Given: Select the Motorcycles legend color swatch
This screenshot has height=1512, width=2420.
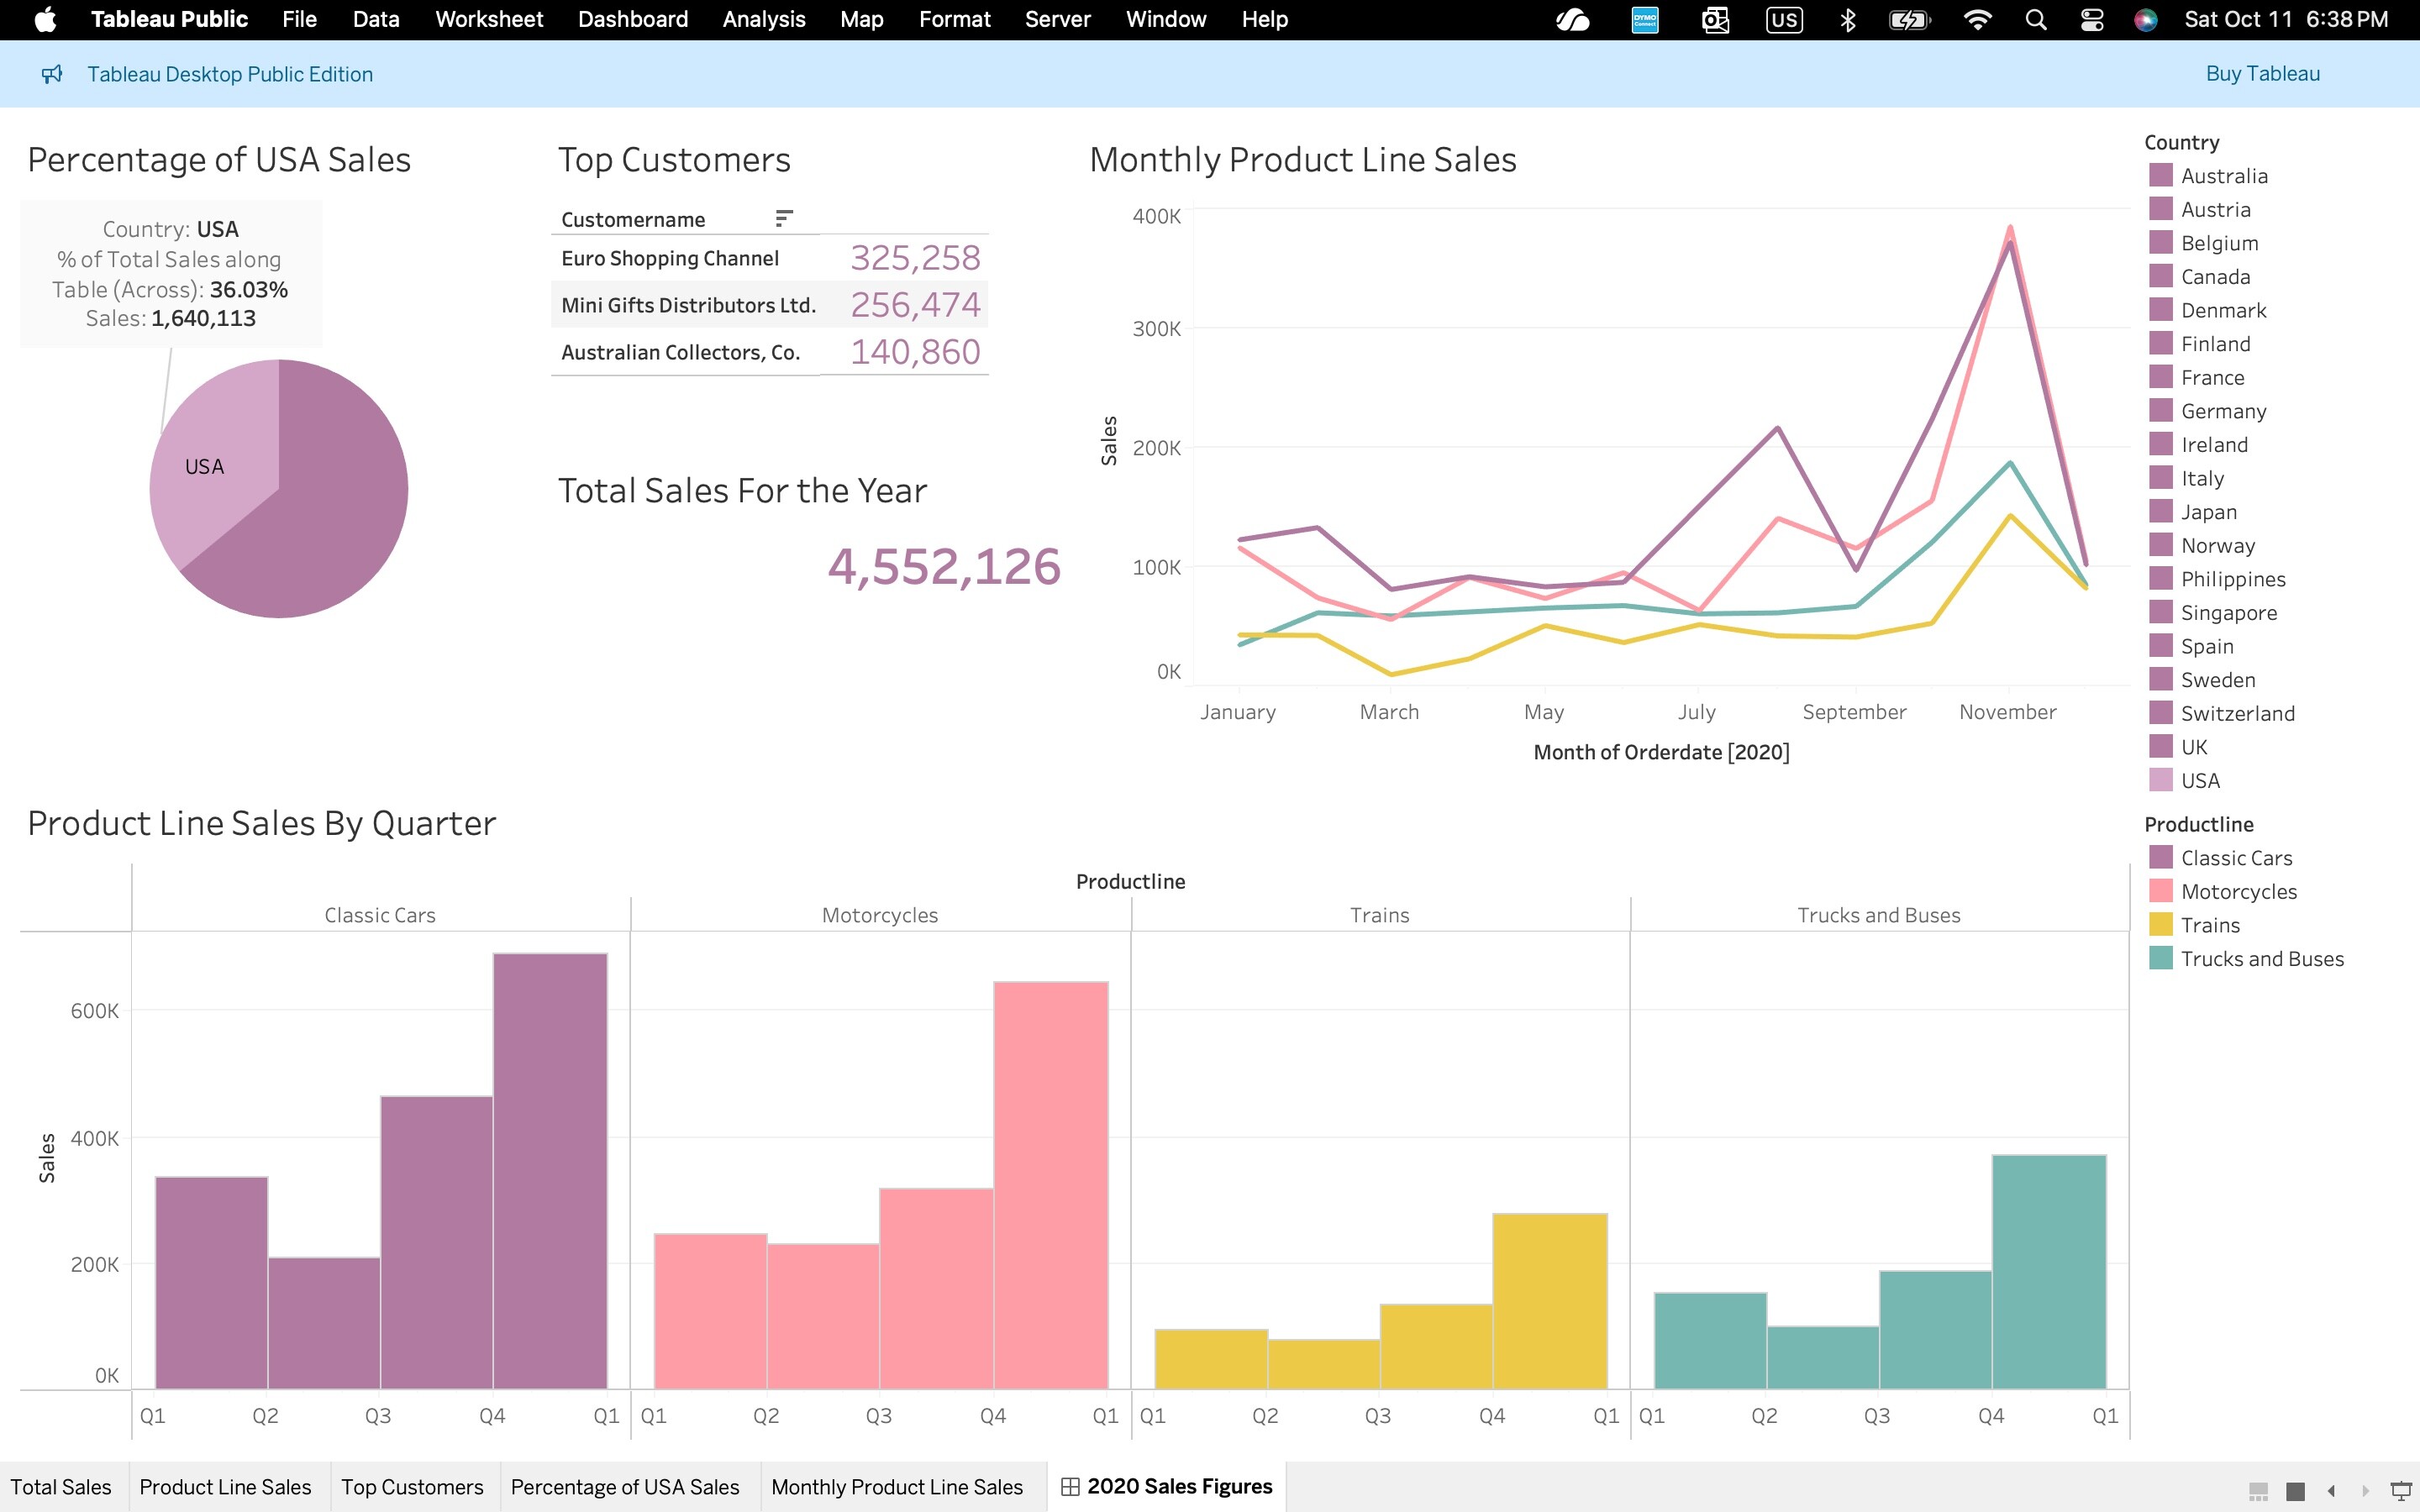Looking at the screenshot, I should 2160,891.
